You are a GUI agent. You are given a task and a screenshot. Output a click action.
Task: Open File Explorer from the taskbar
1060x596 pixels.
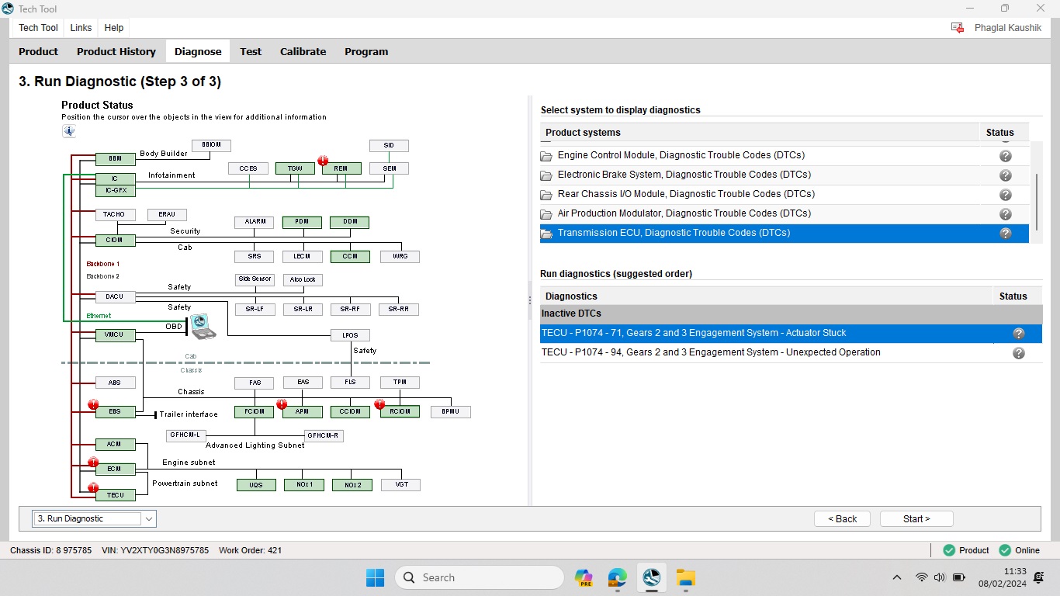685,577
